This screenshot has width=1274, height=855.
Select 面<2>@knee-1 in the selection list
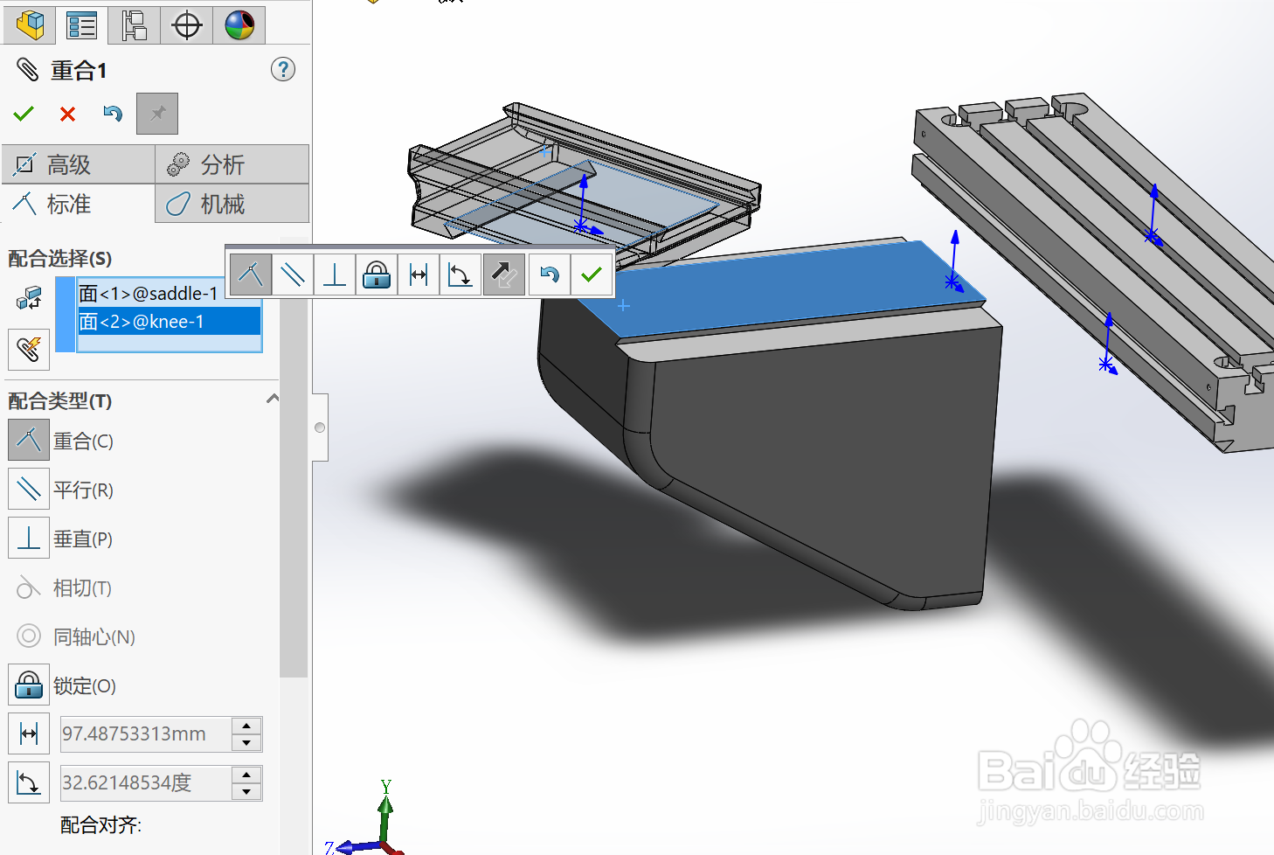(170, 321)
